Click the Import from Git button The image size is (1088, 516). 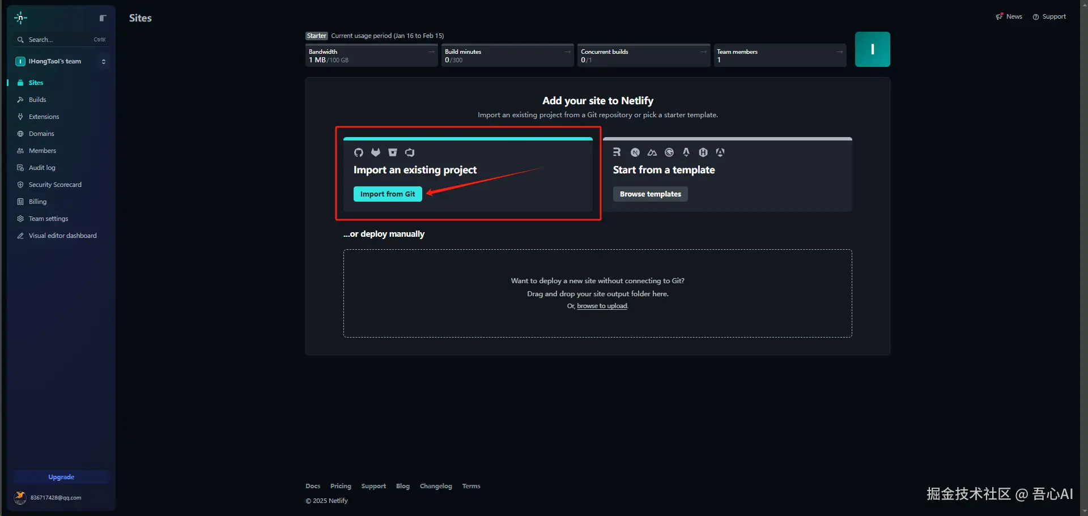(388, 194)
